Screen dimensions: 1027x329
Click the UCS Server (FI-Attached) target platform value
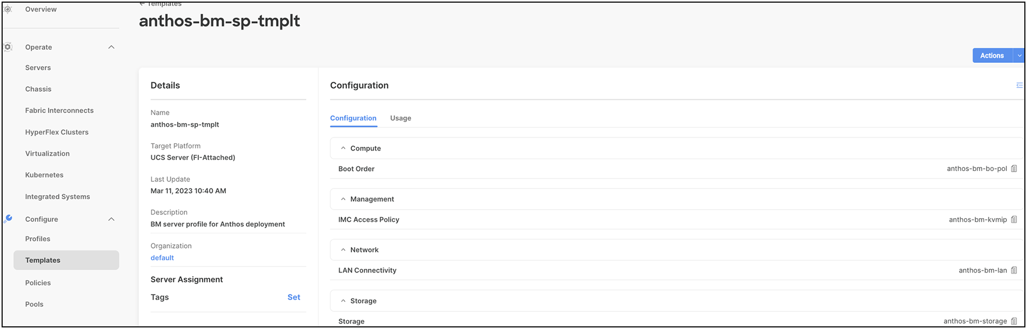(193, 157)
